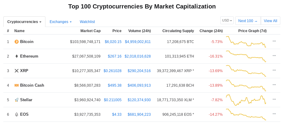The image size is (284, 123).
Task: Open the more-options ellipsis for Bitcoin
Action: (x=274, y=41)
